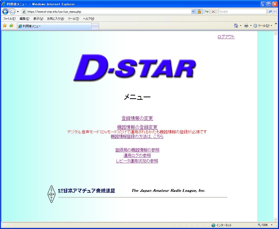The image size is (279, 229).
Task: Open the recent pages dropdown next to Forward
Action: point(18,12)
